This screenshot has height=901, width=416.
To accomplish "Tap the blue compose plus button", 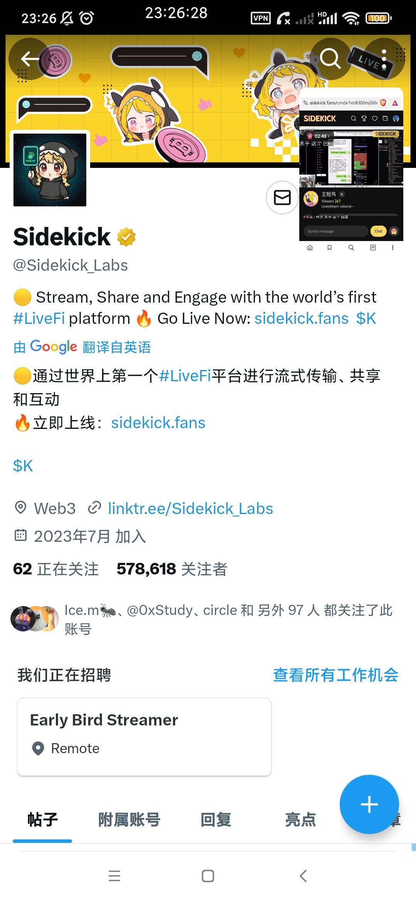I will click(x=369, y=804).
